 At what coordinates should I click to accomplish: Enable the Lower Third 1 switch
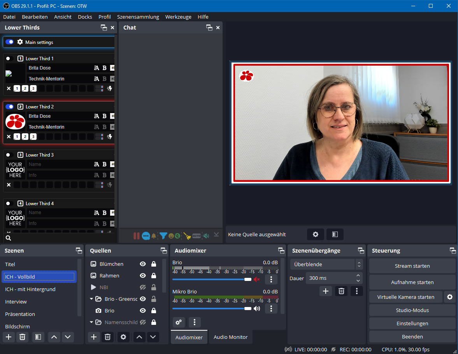click(10, 58)
